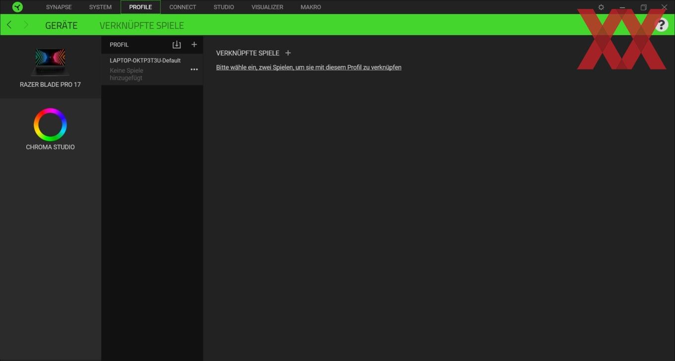This screenshot has width=675, height=361.
Task: Go back with the left arrow
Action: point(9,25)
